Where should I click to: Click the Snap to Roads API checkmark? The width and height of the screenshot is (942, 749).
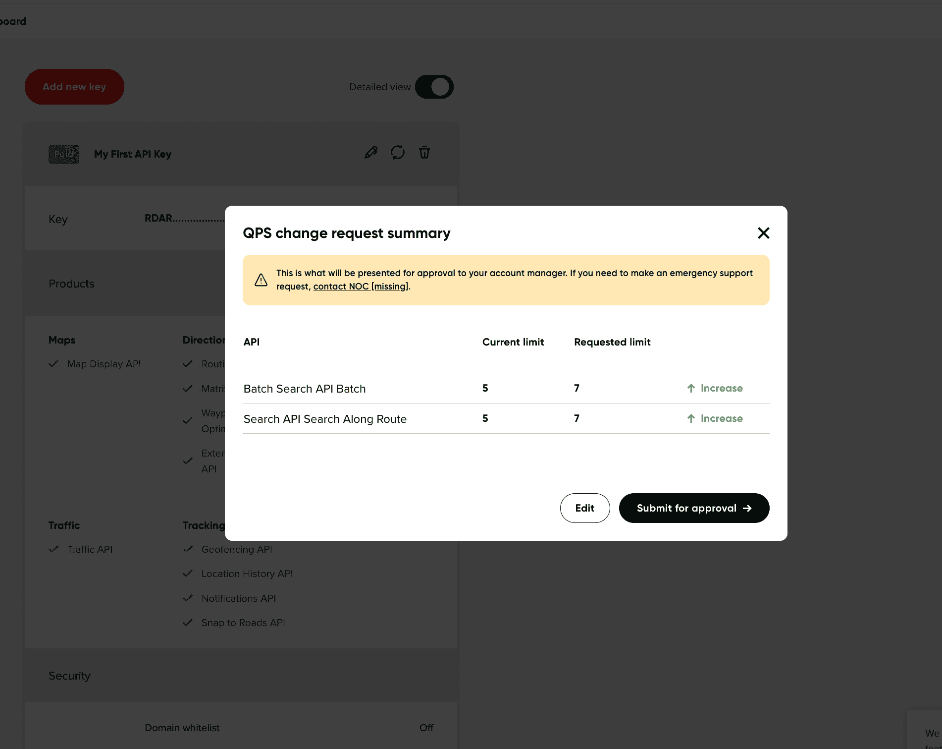click(188, 623)
